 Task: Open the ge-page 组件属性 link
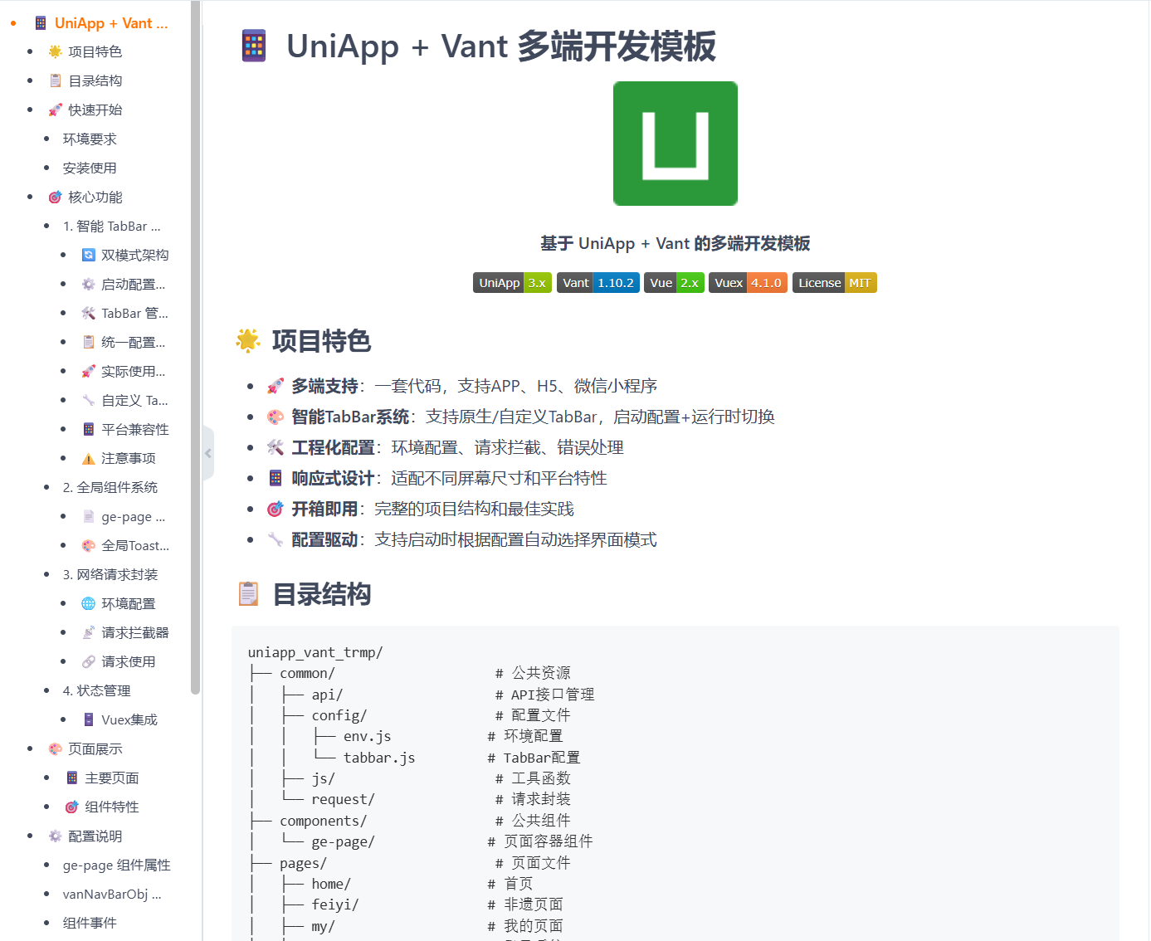pos(115,865)
